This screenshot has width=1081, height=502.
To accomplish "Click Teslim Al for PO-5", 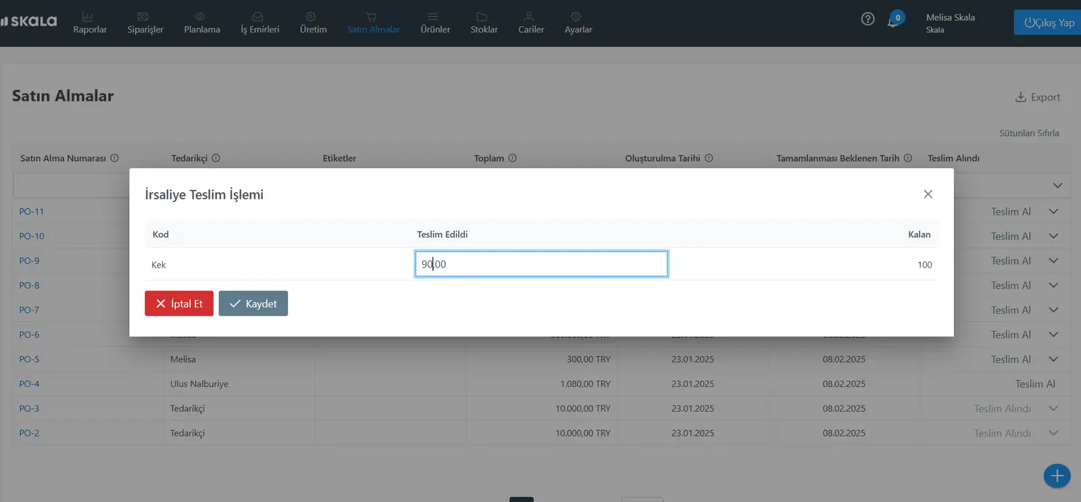I will click(x=1011, y=359).
